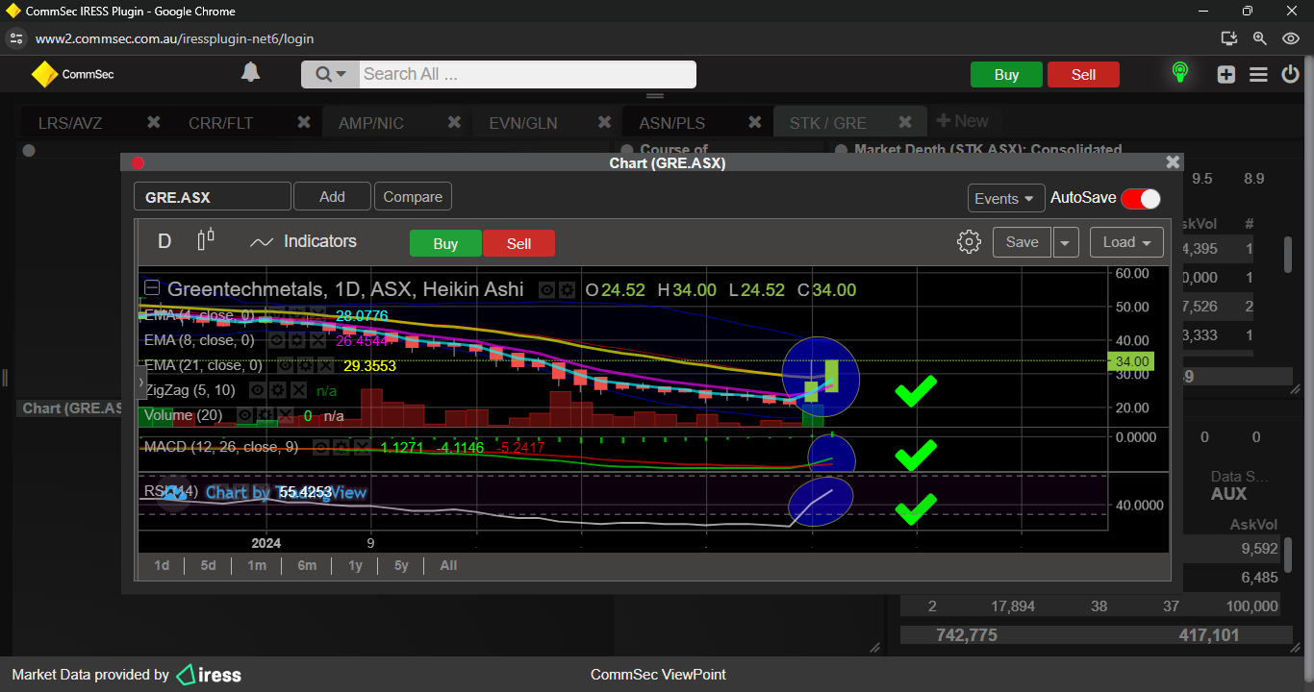Click the add widget plus icon
1314x692 pixels.
(1226, 75)
